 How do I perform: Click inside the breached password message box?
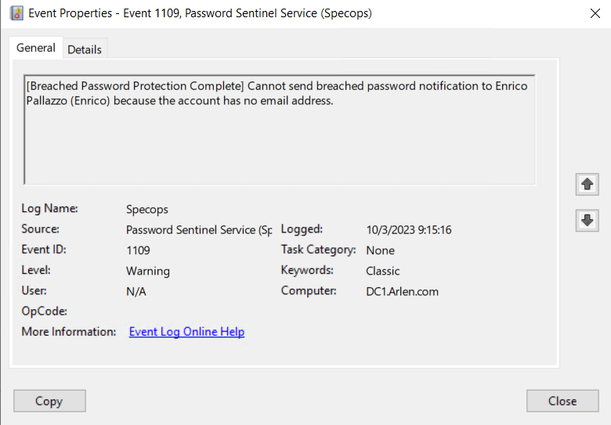(x=280, y=130)
